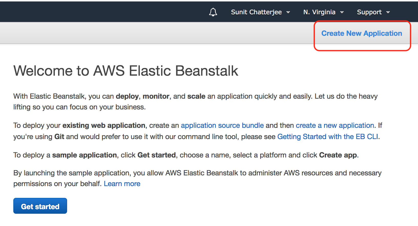
Task: Click the notifications bell icon
Action: click(x=213, y=12)
